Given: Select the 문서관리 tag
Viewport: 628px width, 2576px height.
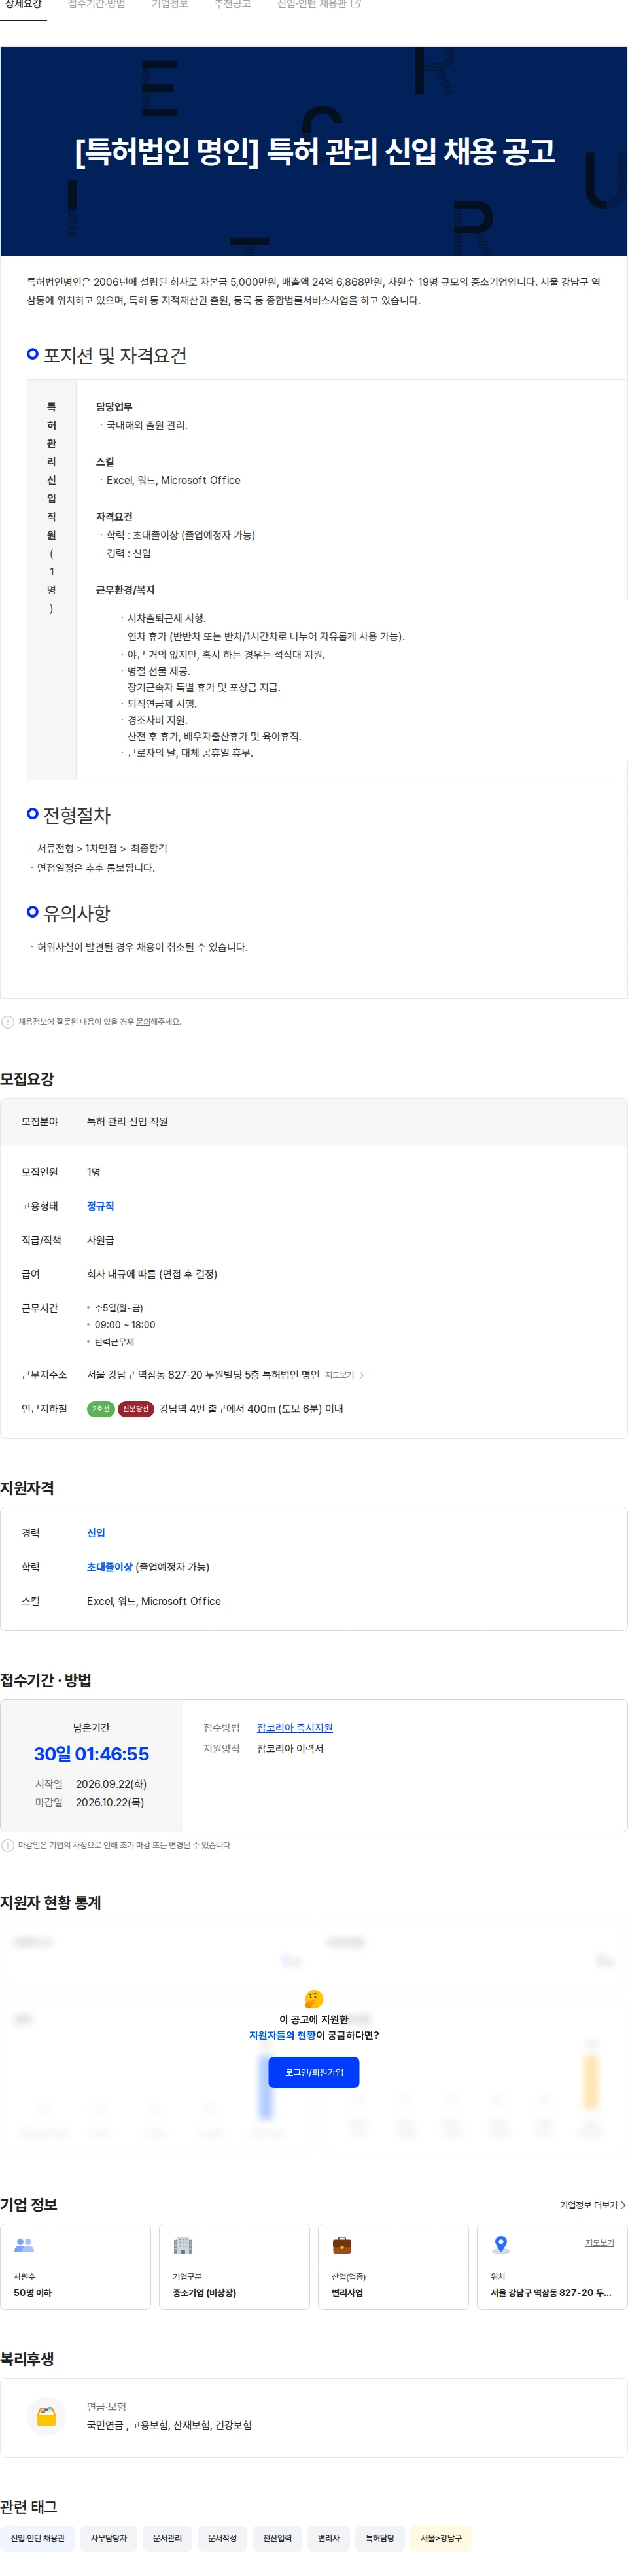Looking at the screenshot, I should tap(167, 2538).
